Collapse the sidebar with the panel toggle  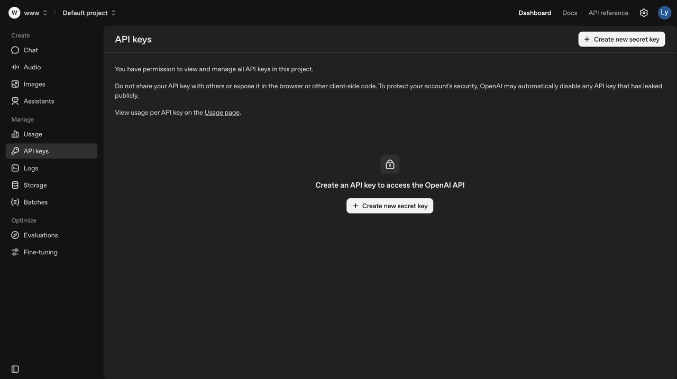tap(15, 369)
